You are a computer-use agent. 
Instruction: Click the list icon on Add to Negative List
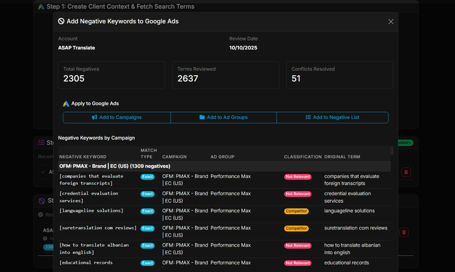(x=308, y=117)
